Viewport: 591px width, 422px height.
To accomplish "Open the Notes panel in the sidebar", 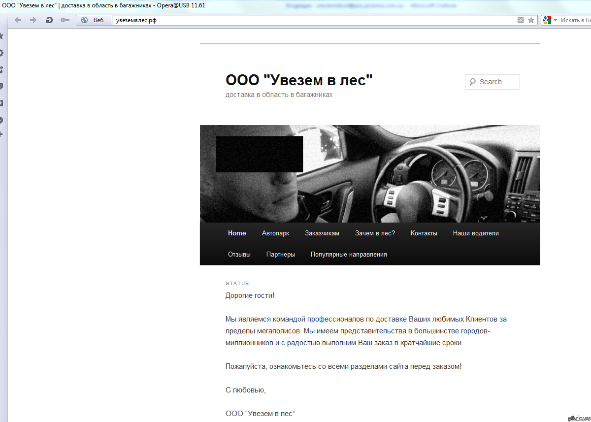I will pyautogui.click(x=1, y=86).
